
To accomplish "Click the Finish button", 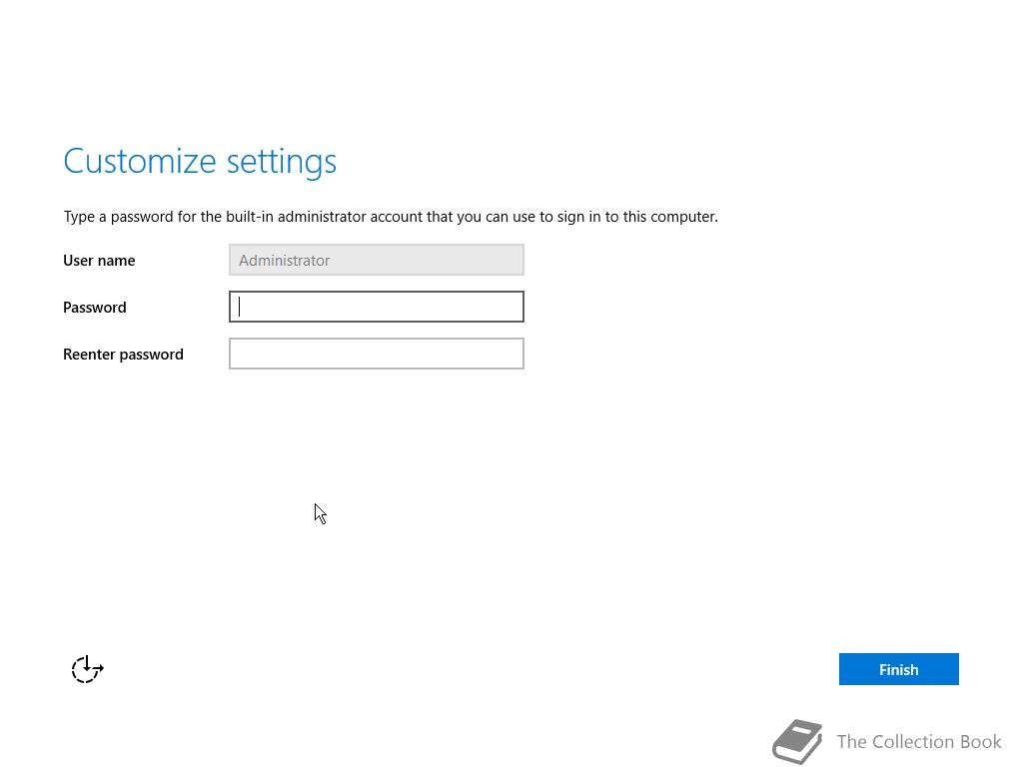I will tap(898, 669).
